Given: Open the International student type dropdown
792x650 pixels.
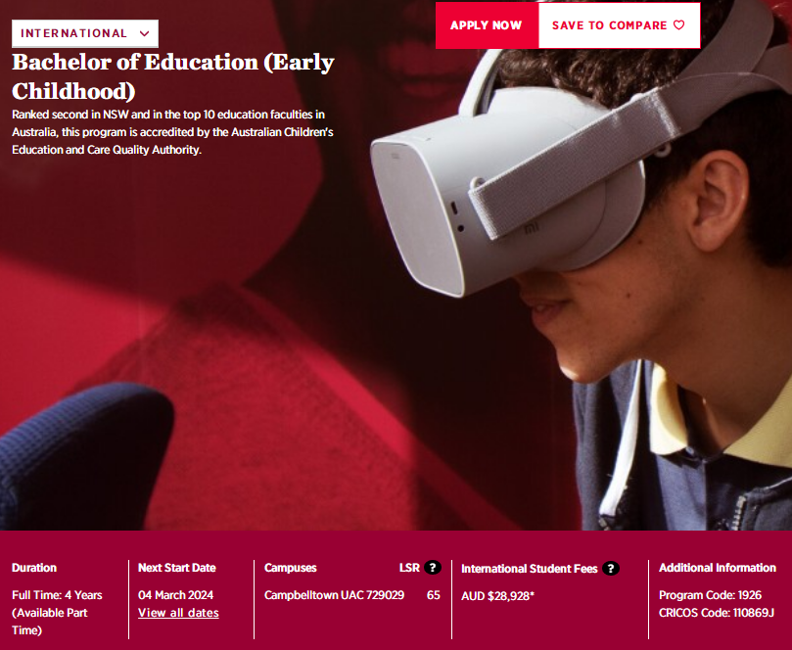Looking at the screenshot, I should point(85,33).
